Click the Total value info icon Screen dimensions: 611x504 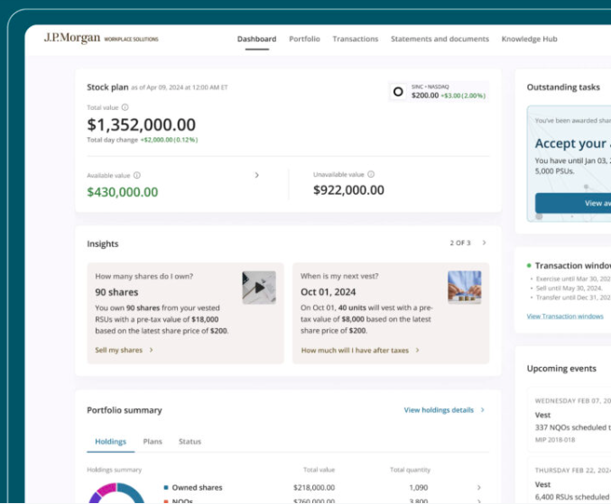(125, 107)
